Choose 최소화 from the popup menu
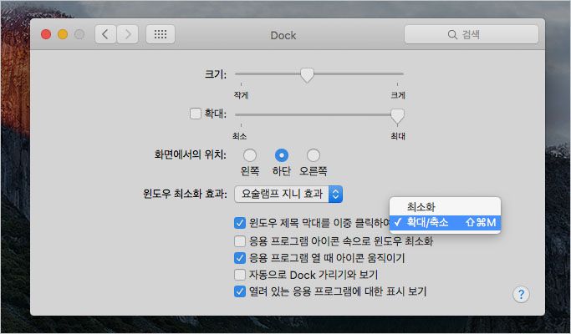Viewport: 571px width, 334px height. coord(445,207)
